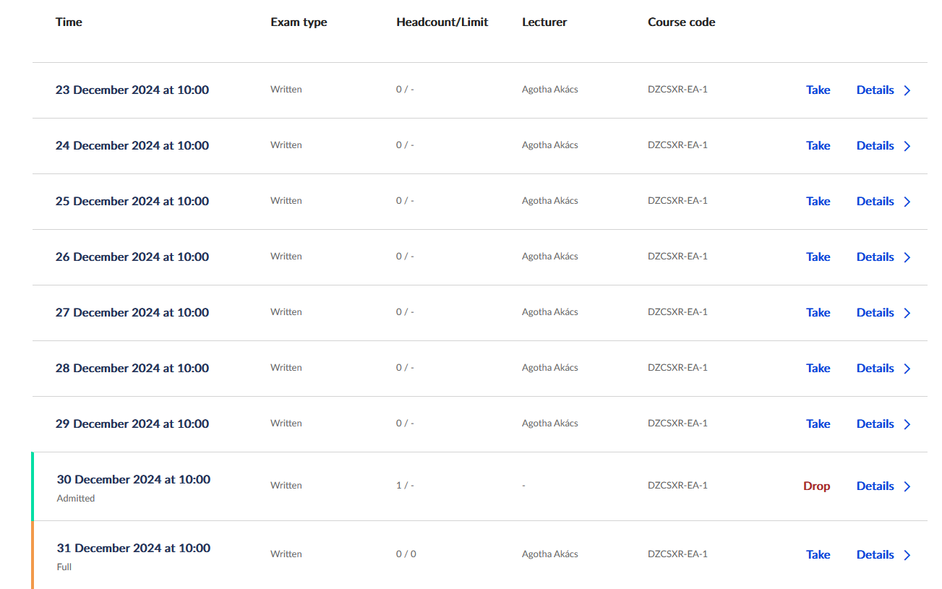
Task: Click the Headcount/Limit column header
Action: point(442,22)
